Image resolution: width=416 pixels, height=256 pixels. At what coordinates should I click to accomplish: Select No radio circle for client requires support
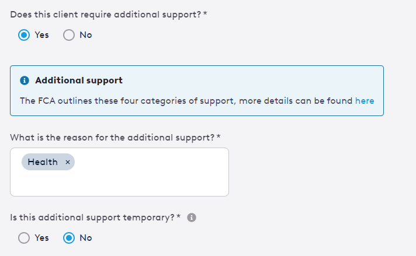click(69, 35)
